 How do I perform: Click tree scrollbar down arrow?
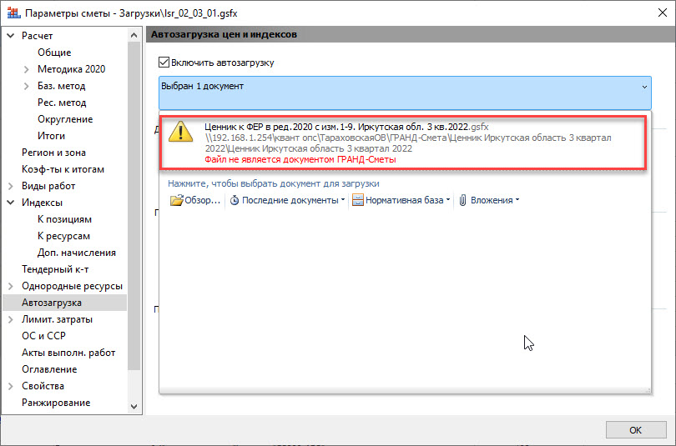(134, 406)
